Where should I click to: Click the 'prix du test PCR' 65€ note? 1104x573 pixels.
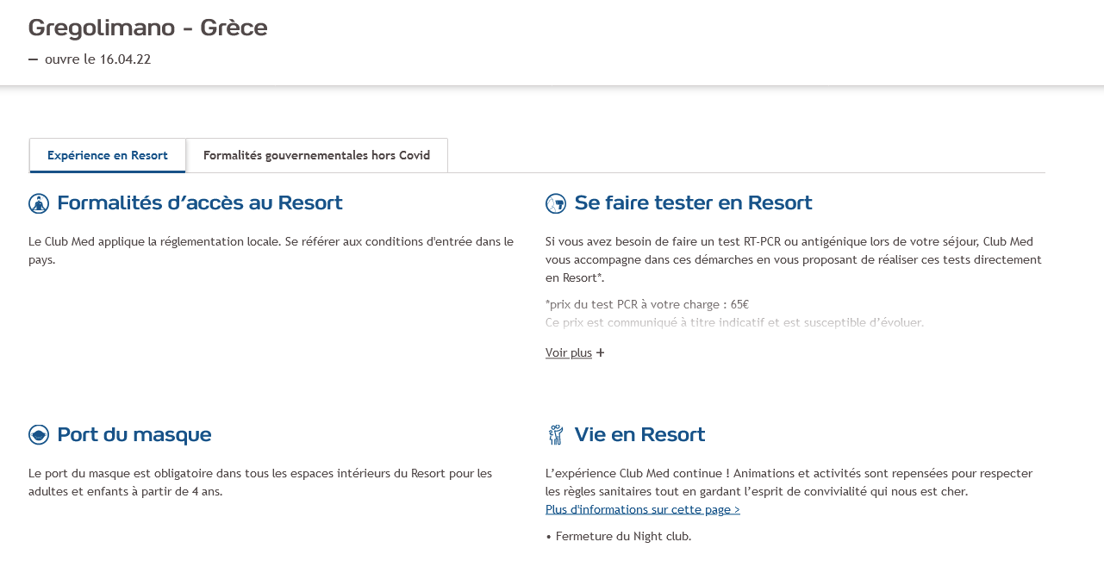pyautogui.click(x=647, y=304)
